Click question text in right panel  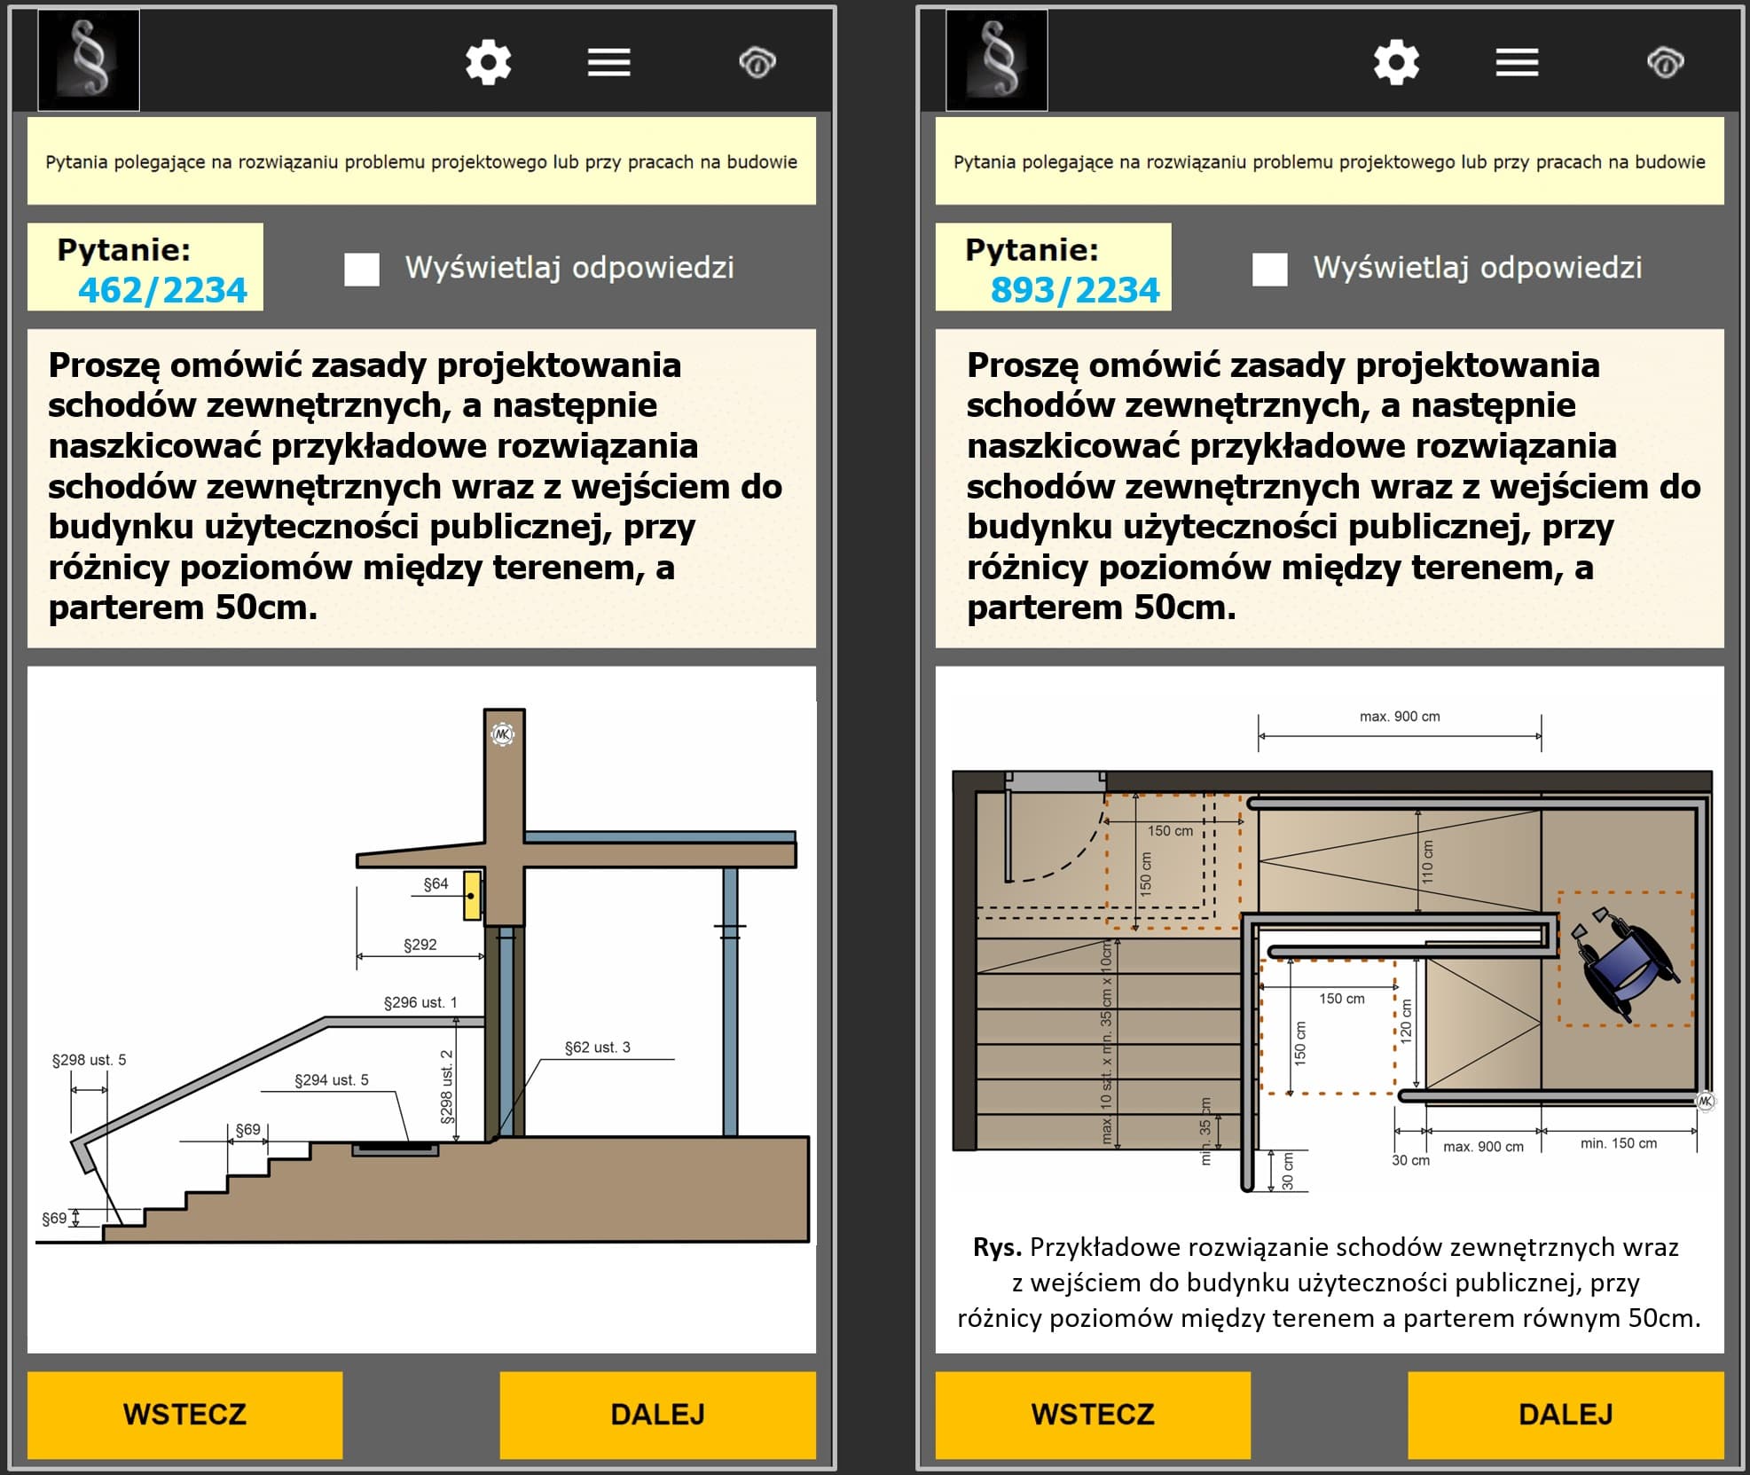pos(1330,486)
